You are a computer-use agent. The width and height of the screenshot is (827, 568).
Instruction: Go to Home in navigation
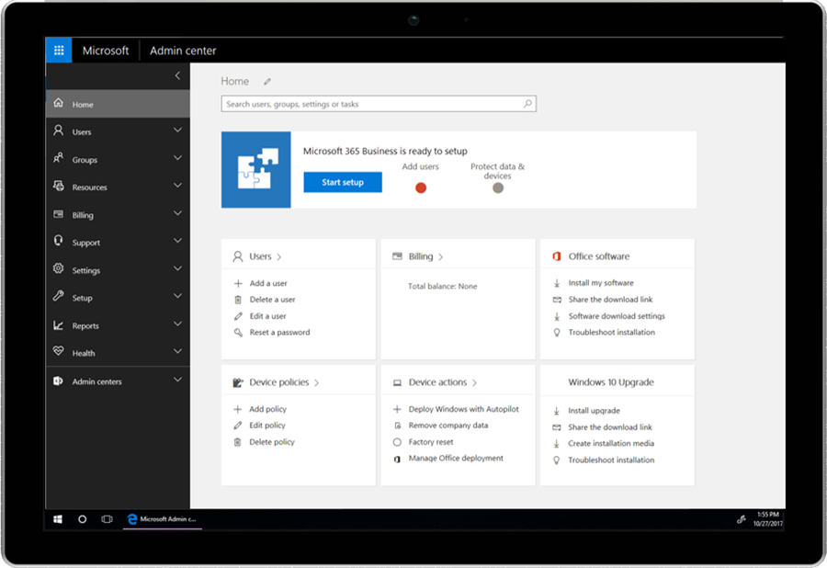point(83,105)
